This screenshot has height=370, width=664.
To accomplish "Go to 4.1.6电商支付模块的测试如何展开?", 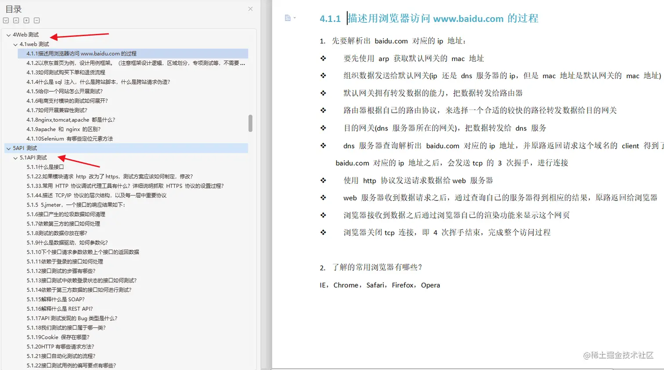I will click(67, 101).
